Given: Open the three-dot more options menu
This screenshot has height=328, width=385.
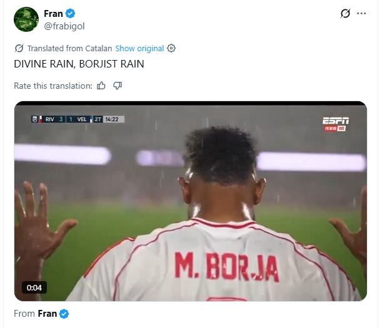Looking at the screenshot, I should tap(361, 14).
